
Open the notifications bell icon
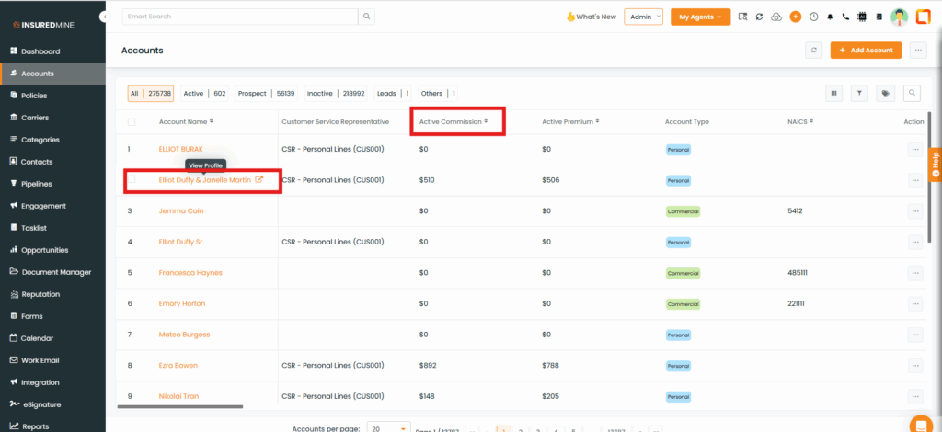point(830,17)
